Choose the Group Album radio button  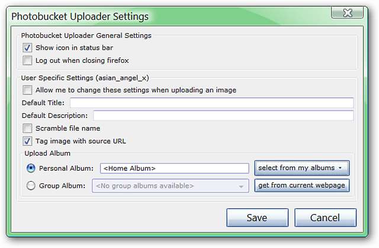click(x=31, y=186)
